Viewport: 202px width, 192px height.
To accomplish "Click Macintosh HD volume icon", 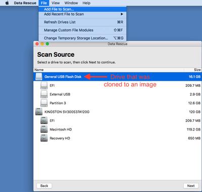I will [44, 130].
